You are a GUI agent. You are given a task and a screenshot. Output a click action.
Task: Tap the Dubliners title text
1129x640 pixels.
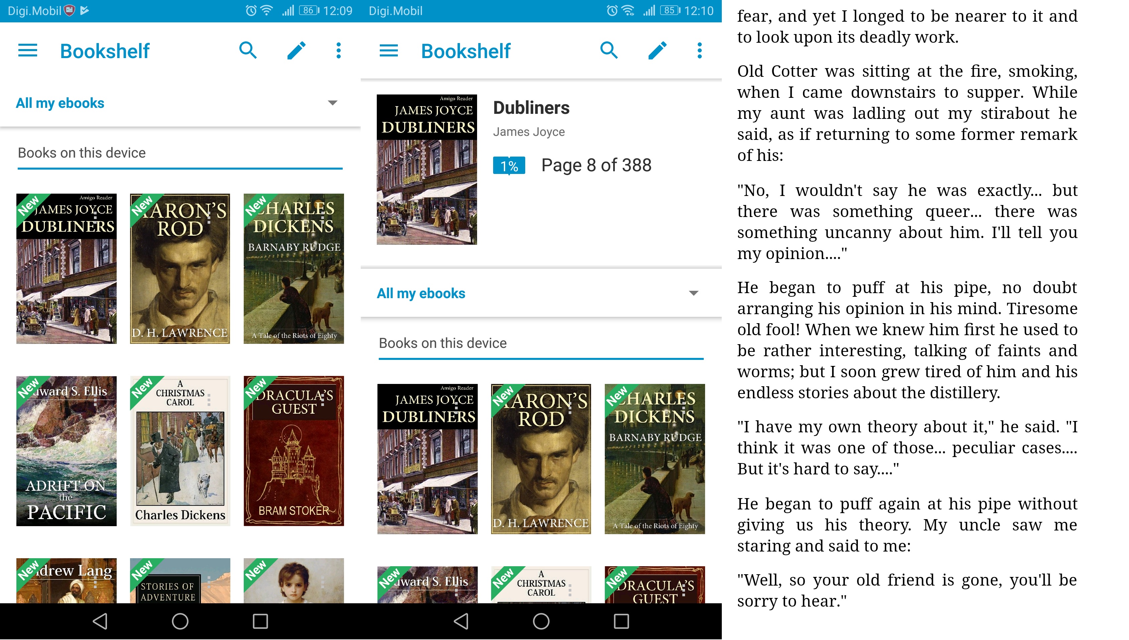531,108
